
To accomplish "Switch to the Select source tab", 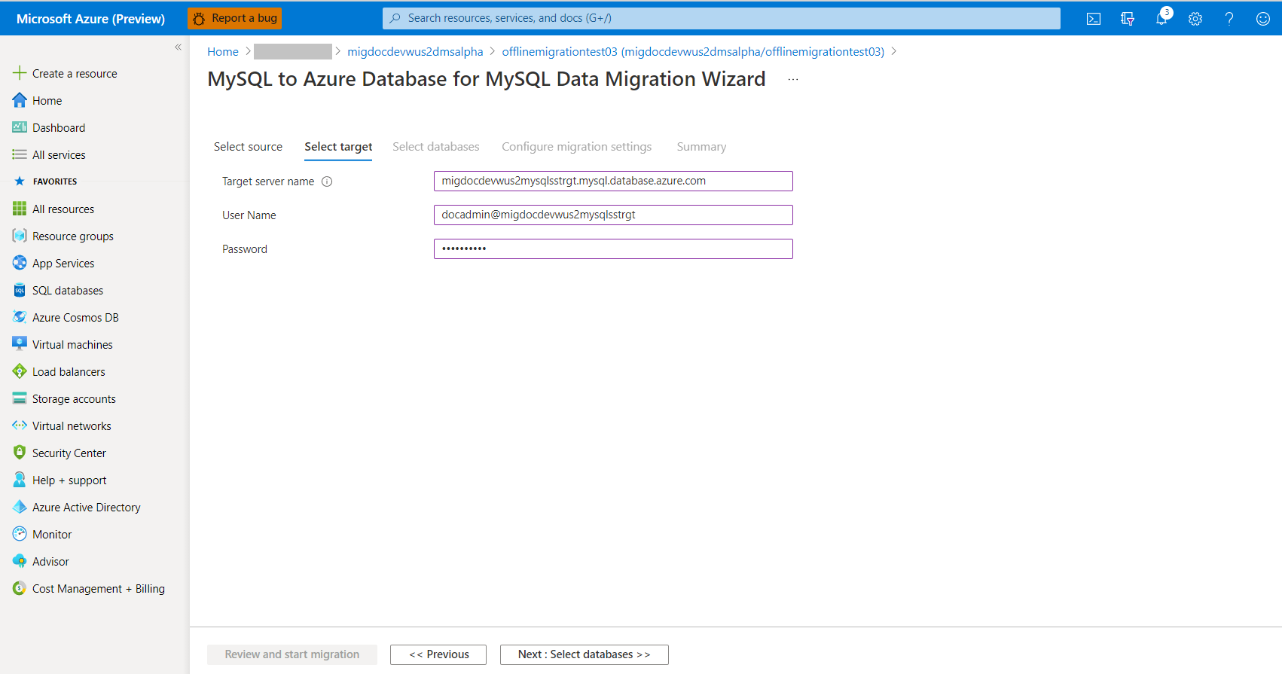I will click(248, 147).
